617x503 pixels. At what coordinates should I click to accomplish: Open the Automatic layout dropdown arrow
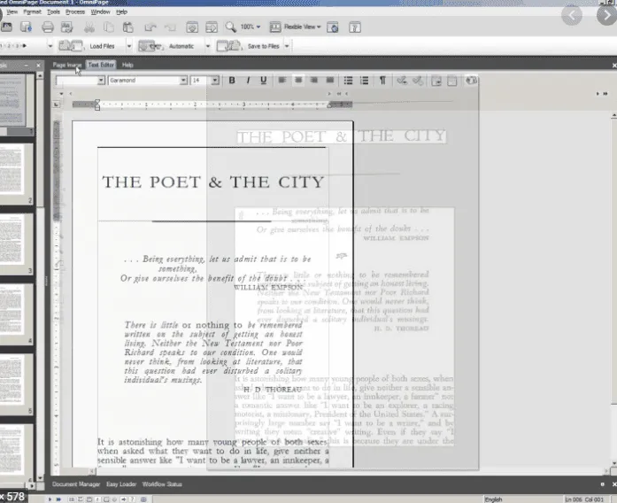[208, 46]
